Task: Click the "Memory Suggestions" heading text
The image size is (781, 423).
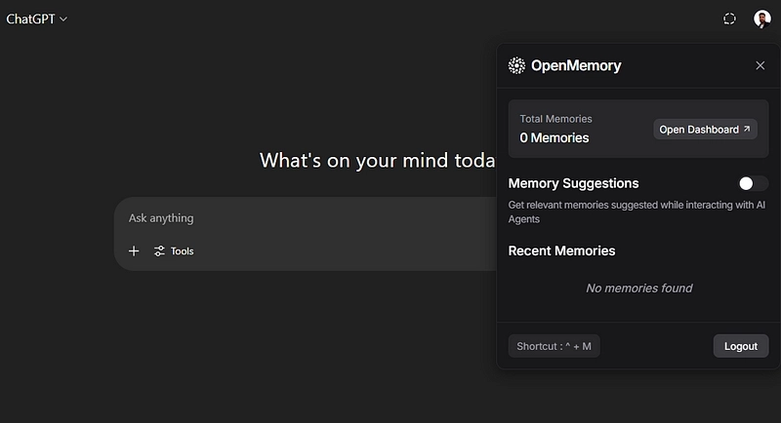Action: 573,183
